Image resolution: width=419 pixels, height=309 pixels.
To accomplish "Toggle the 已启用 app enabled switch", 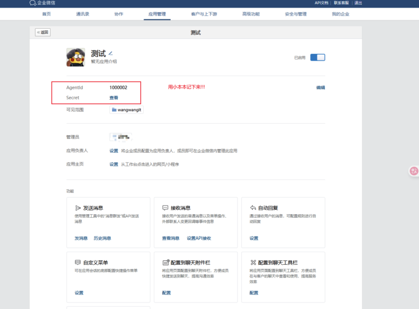I will click(317, 57).
